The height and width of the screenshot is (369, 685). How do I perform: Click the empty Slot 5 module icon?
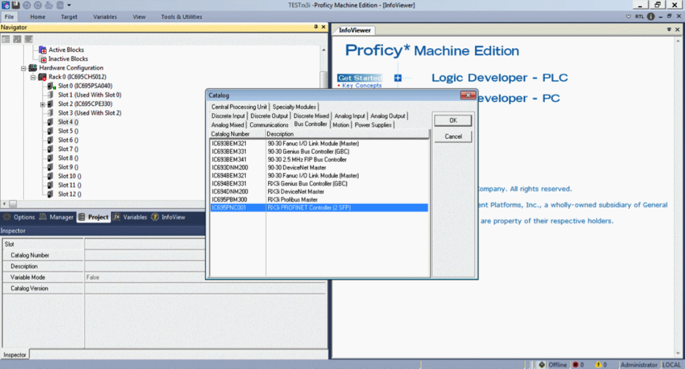point(51,131)
